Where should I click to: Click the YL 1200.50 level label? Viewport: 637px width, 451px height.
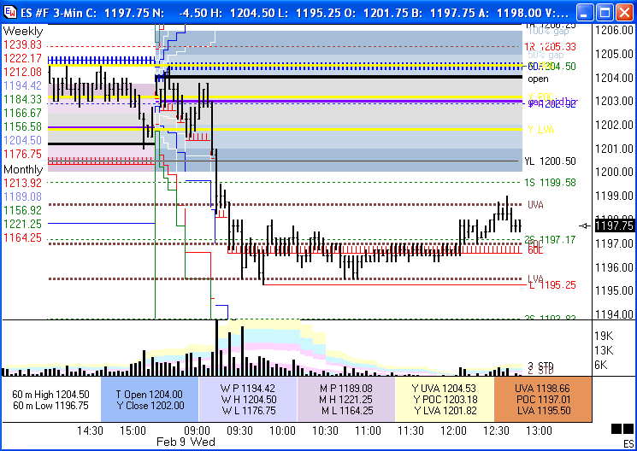coord(549,161)
